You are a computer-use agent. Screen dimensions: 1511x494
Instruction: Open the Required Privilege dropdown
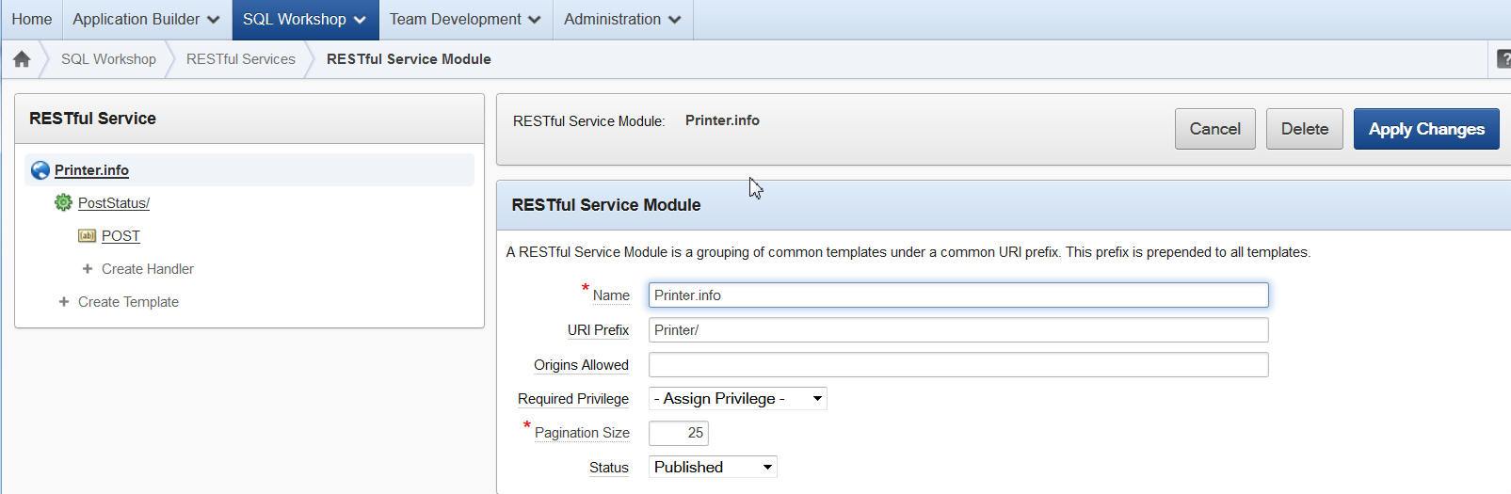pyautogui.click(x=737, y=399)
